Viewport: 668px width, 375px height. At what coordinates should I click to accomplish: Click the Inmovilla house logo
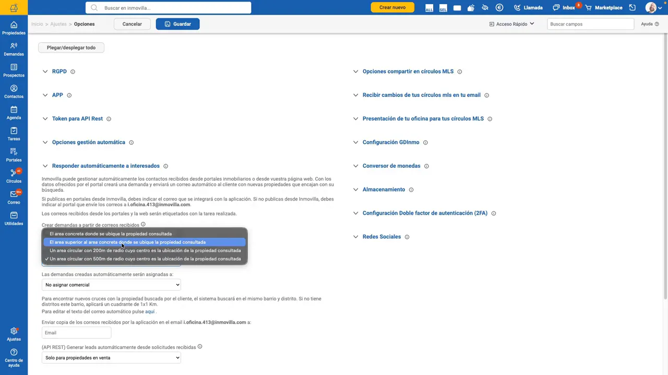coord(14,8)
